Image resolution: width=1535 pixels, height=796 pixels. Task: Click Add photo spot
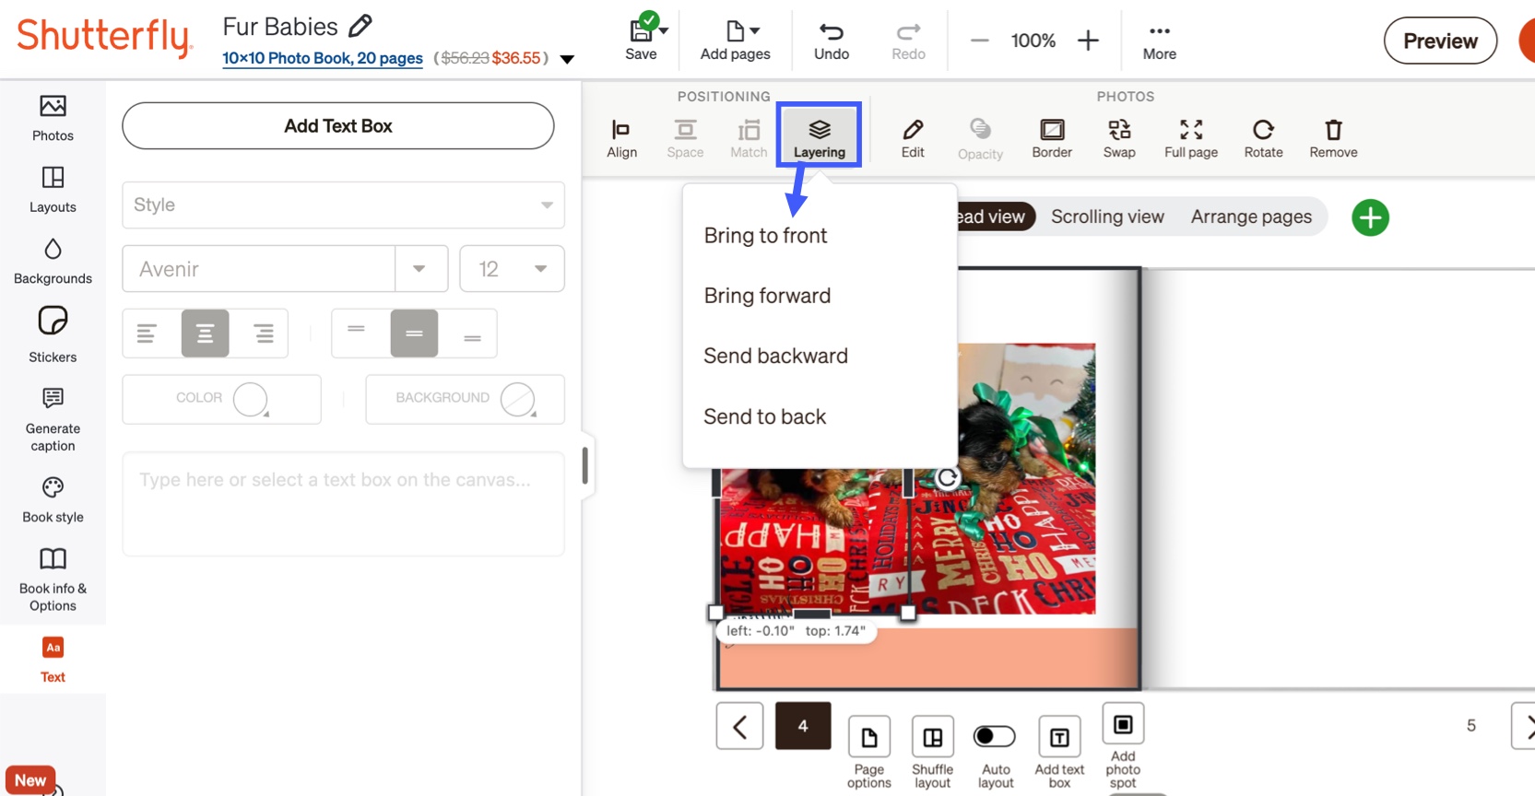coord(1123,745)
